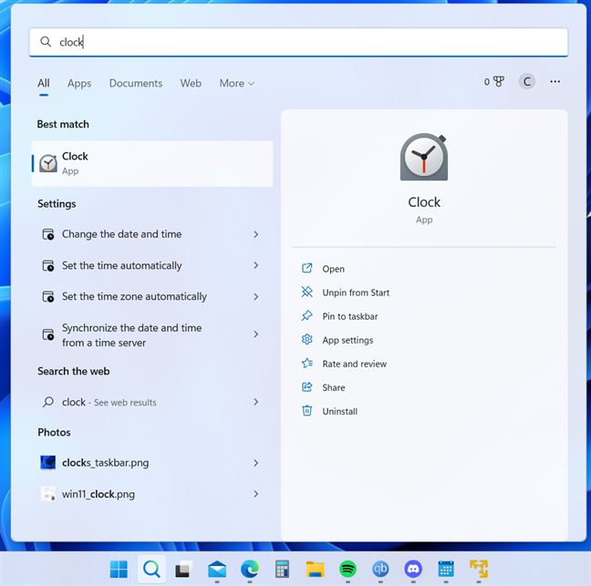Open Task View from the taskbar

coord(184,569)
